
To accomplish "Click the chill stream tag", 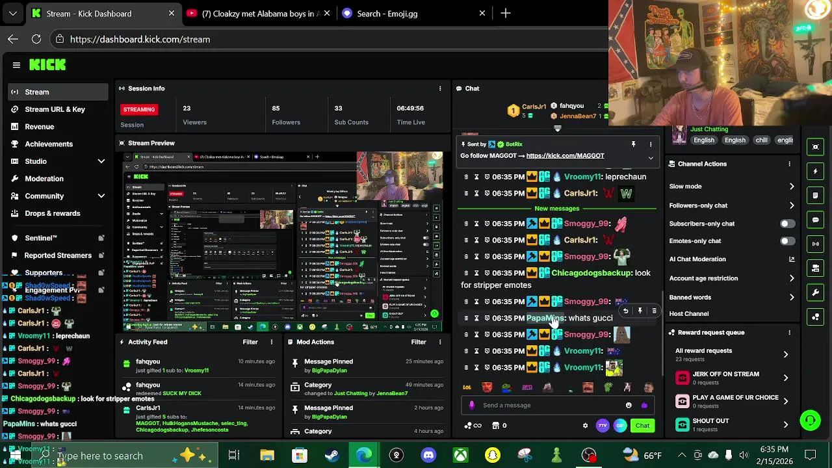I will pyautogui.click(x=761, y=140).
